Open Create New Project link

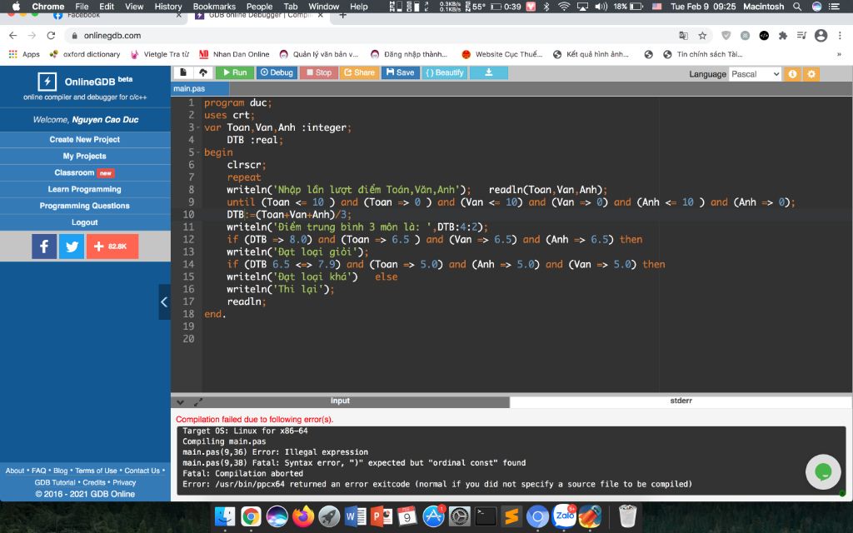(x=85, y=139)
